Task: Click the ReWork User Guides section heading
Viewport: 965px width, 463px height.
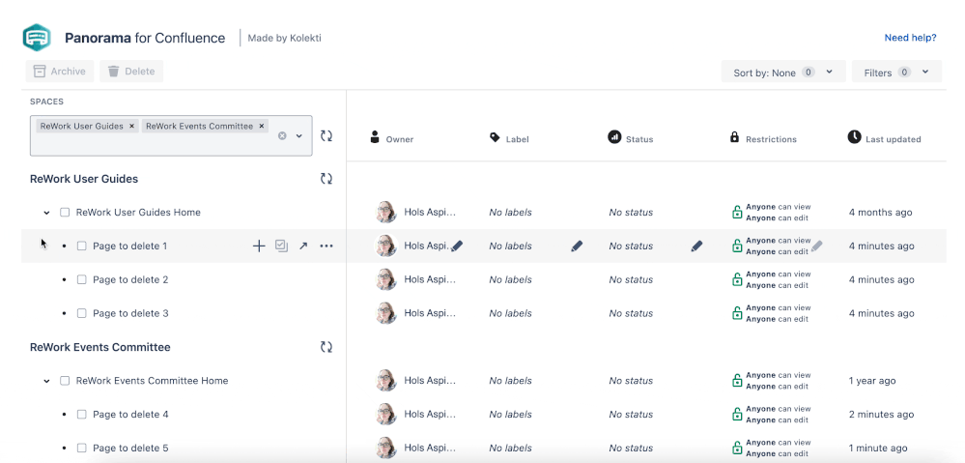Action: point(84,179)
